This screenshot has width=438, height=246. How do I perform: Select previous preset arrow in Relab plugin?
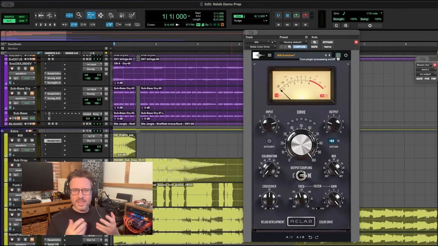pos(325,55)
